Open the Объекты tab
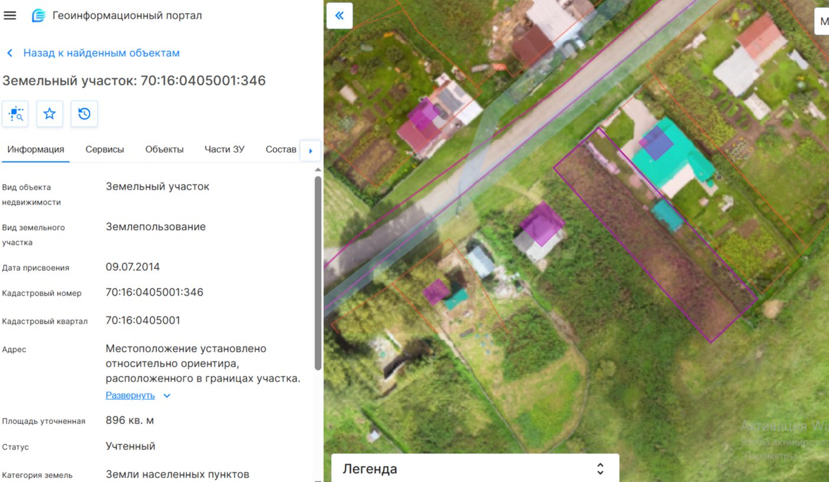829x482 pixels. (x=164, y=149)
